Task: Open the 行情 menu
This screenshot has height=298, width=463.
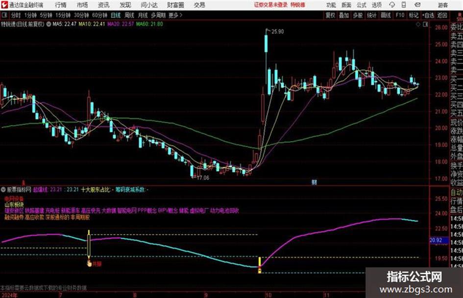Action: tap(61, 5)
